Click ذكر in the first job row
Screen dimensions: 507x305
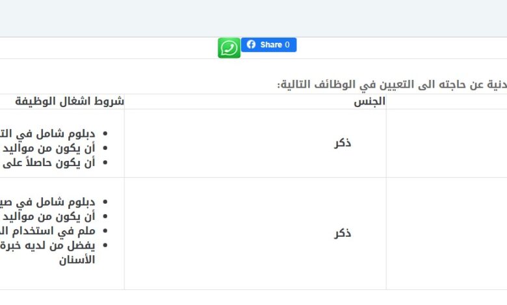343,143
